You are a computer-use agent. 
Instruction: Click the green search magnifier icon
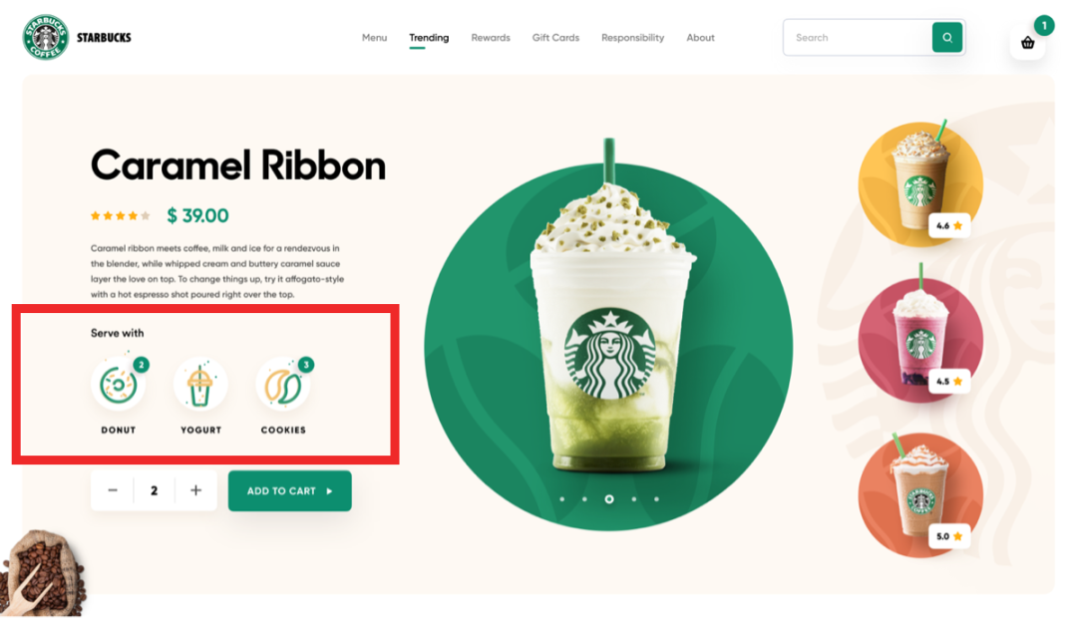947,38
